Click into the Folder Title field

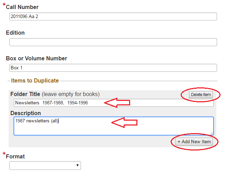[x=114, y=103]
